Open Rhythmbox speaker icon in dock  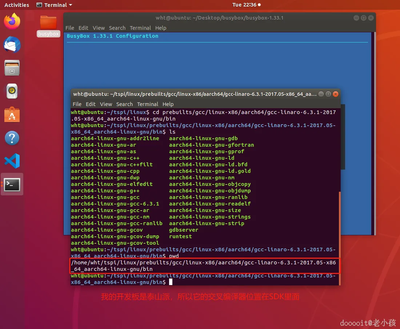tap(12, 91)
